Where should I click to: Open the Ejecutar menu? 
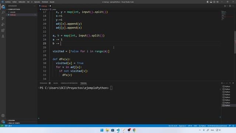coord(37,2)
